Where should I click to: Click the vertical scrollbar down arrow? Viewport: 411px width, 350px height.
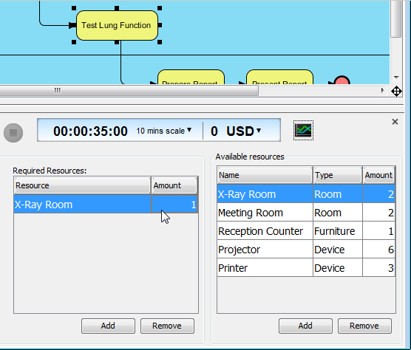pyautogui.click(x=396, y=78)
